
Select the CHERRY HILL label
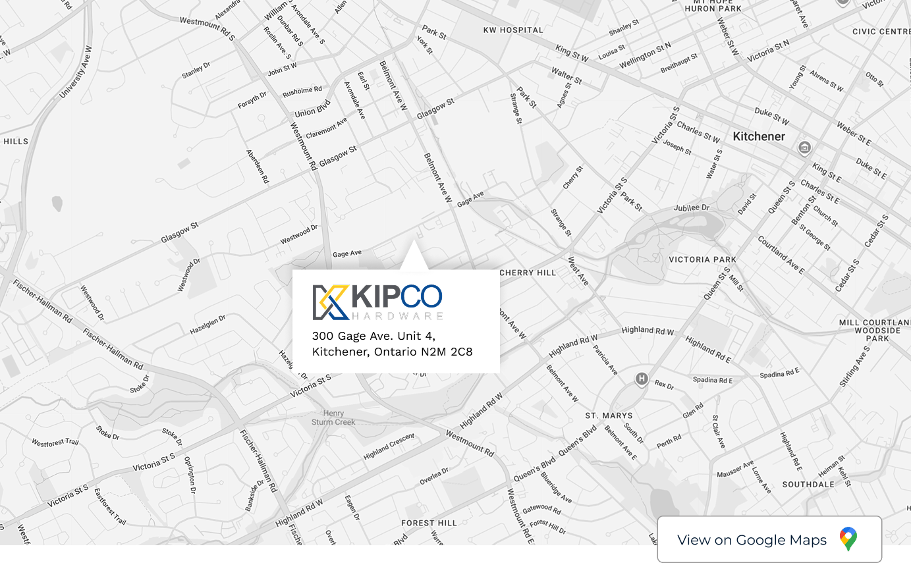tap(529, 273)
